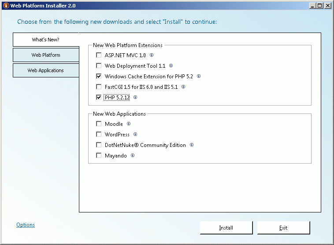Click the "New Web Applications" group heading

[x=119, y=114]
